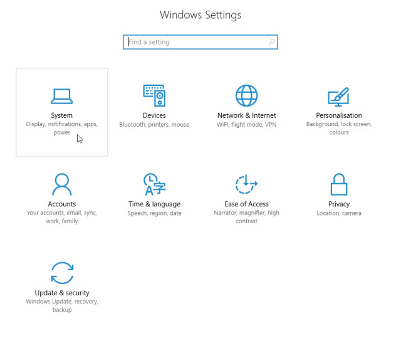Viewport: 401px width, 343px height.
Task: Open the Update & security arrows icon
Action: coord(62,273)
